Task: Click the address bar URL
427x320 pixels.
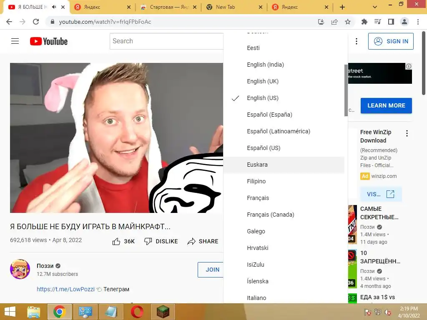Action: (105, 22)
